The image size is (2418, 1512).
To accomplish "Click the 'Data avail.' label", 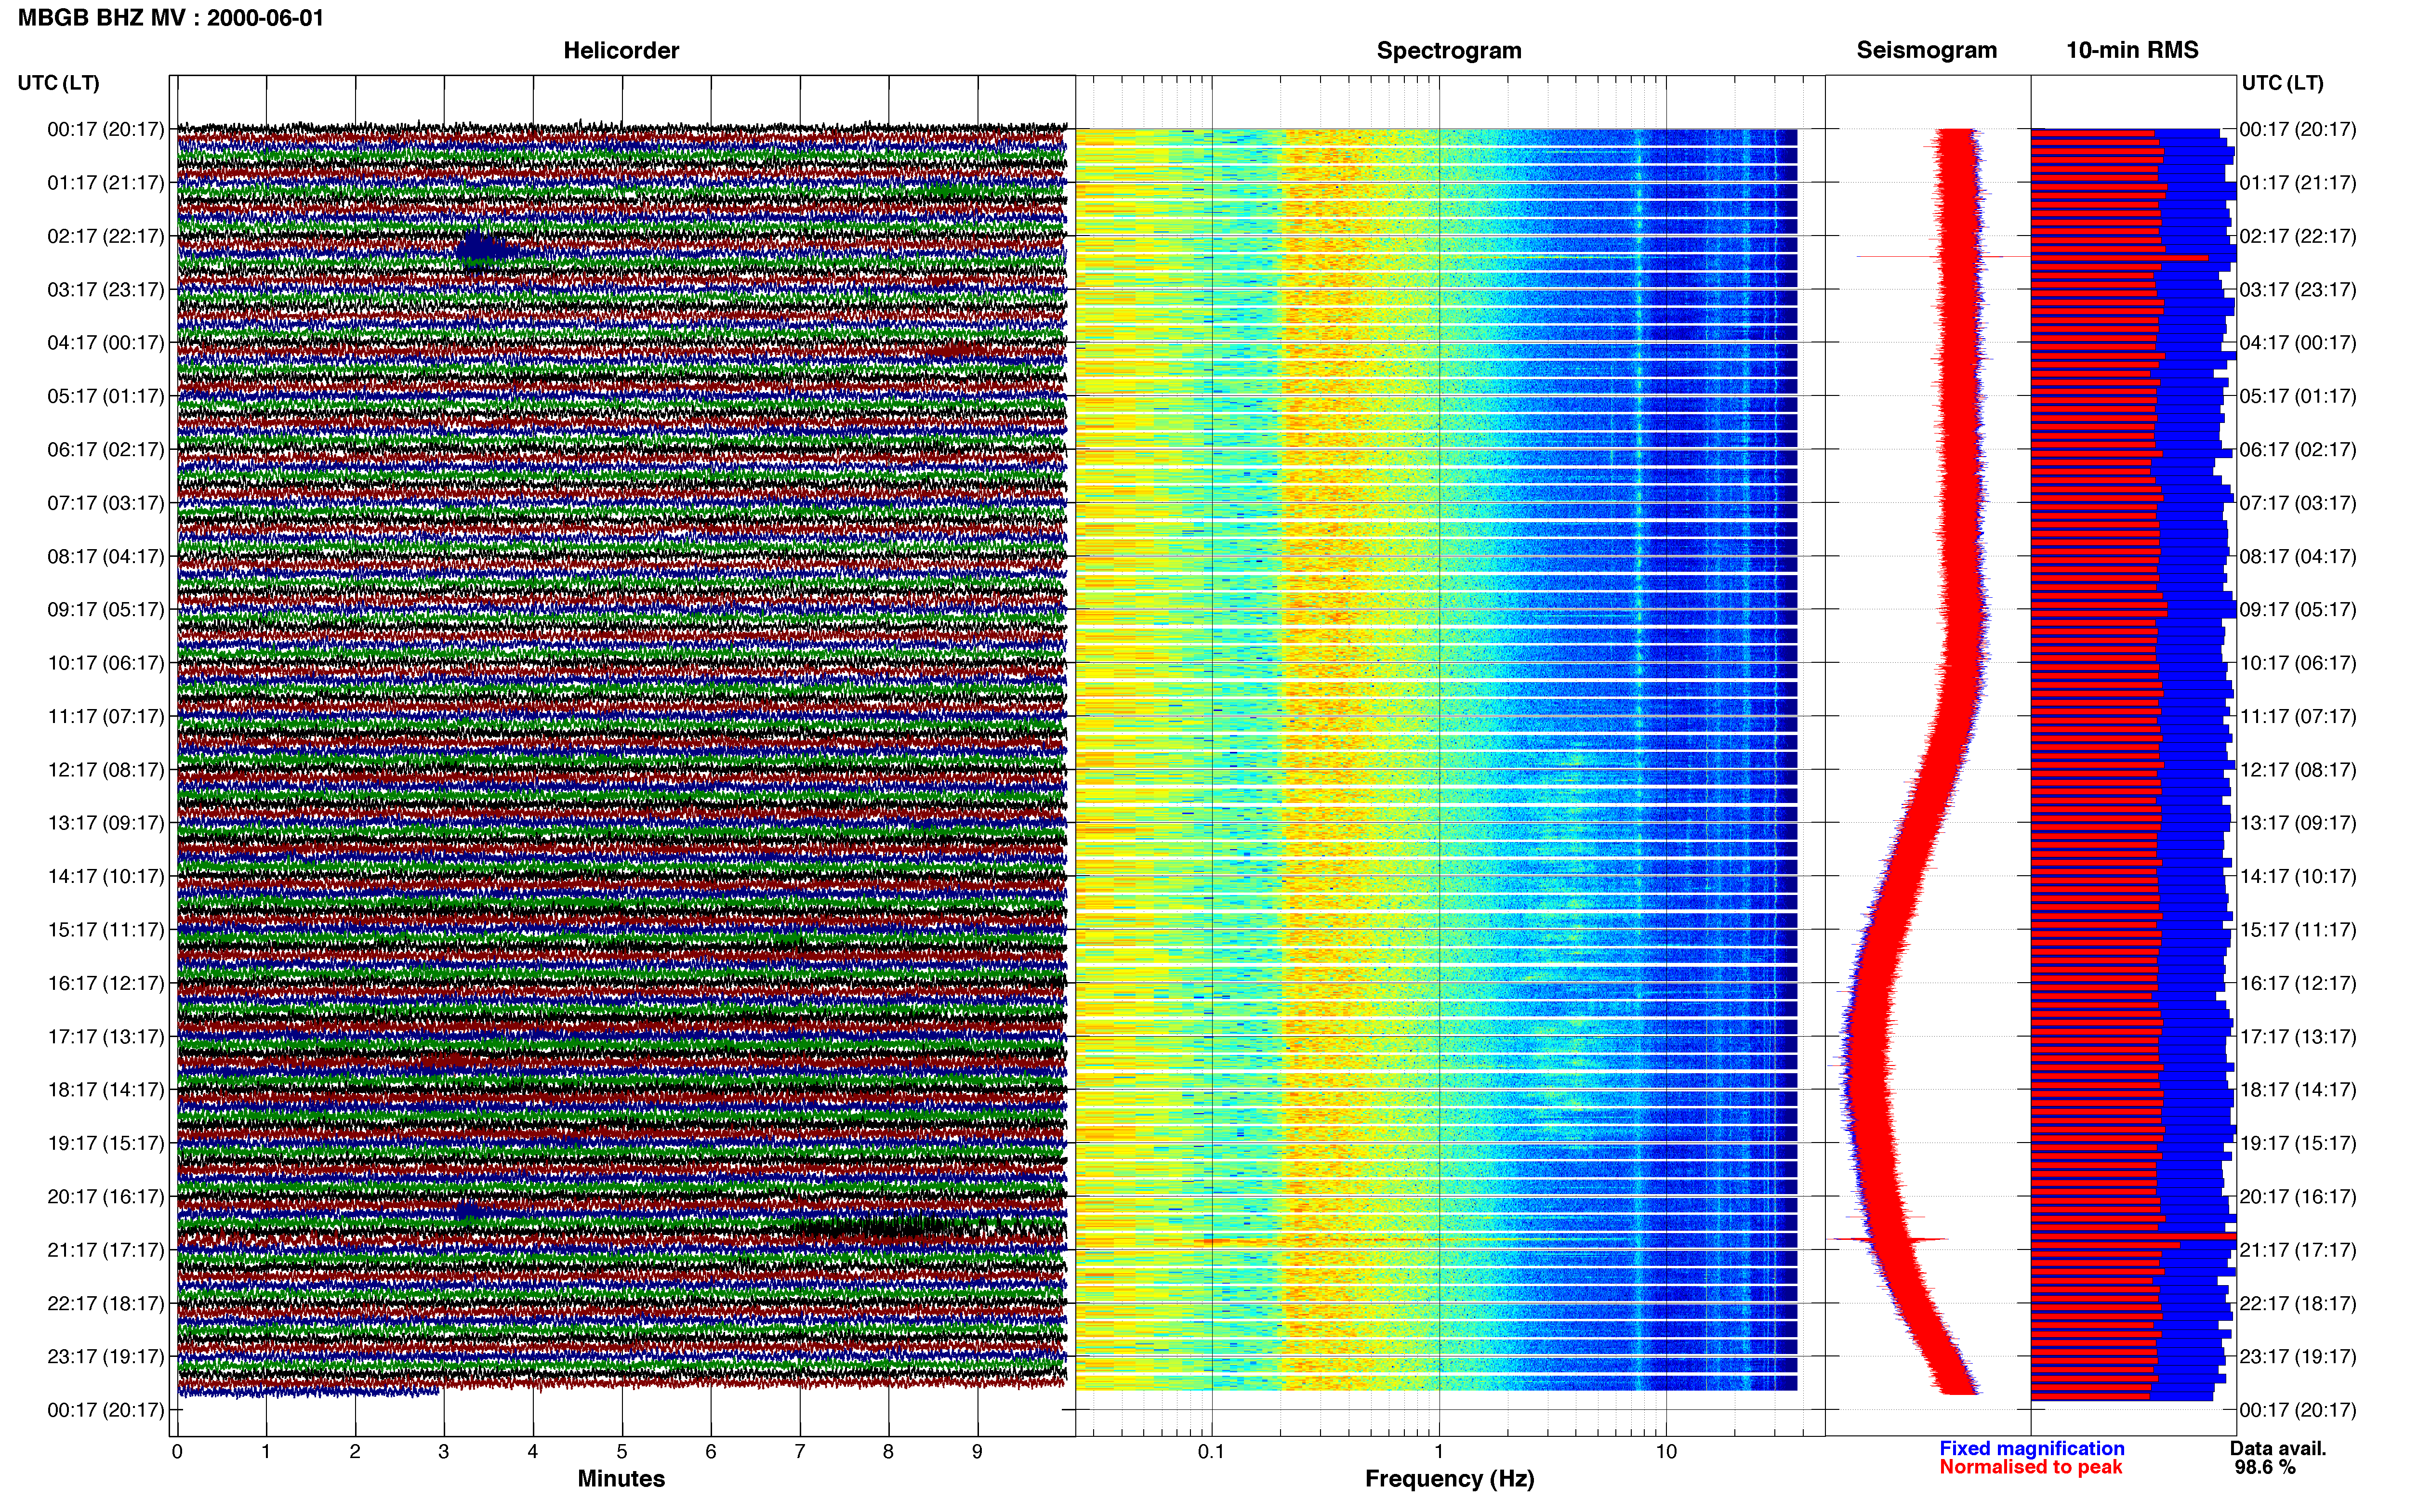I will coord(2278,1448).
